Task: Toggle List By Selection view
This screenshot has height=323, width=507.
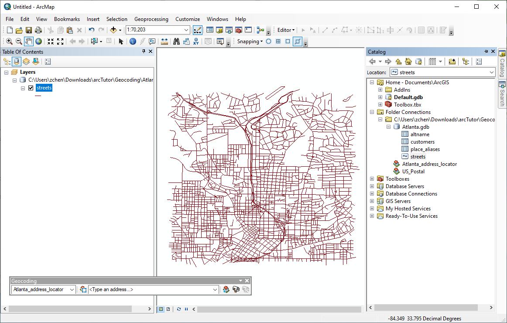Action: pyautogui.click(x=36, y=62)
